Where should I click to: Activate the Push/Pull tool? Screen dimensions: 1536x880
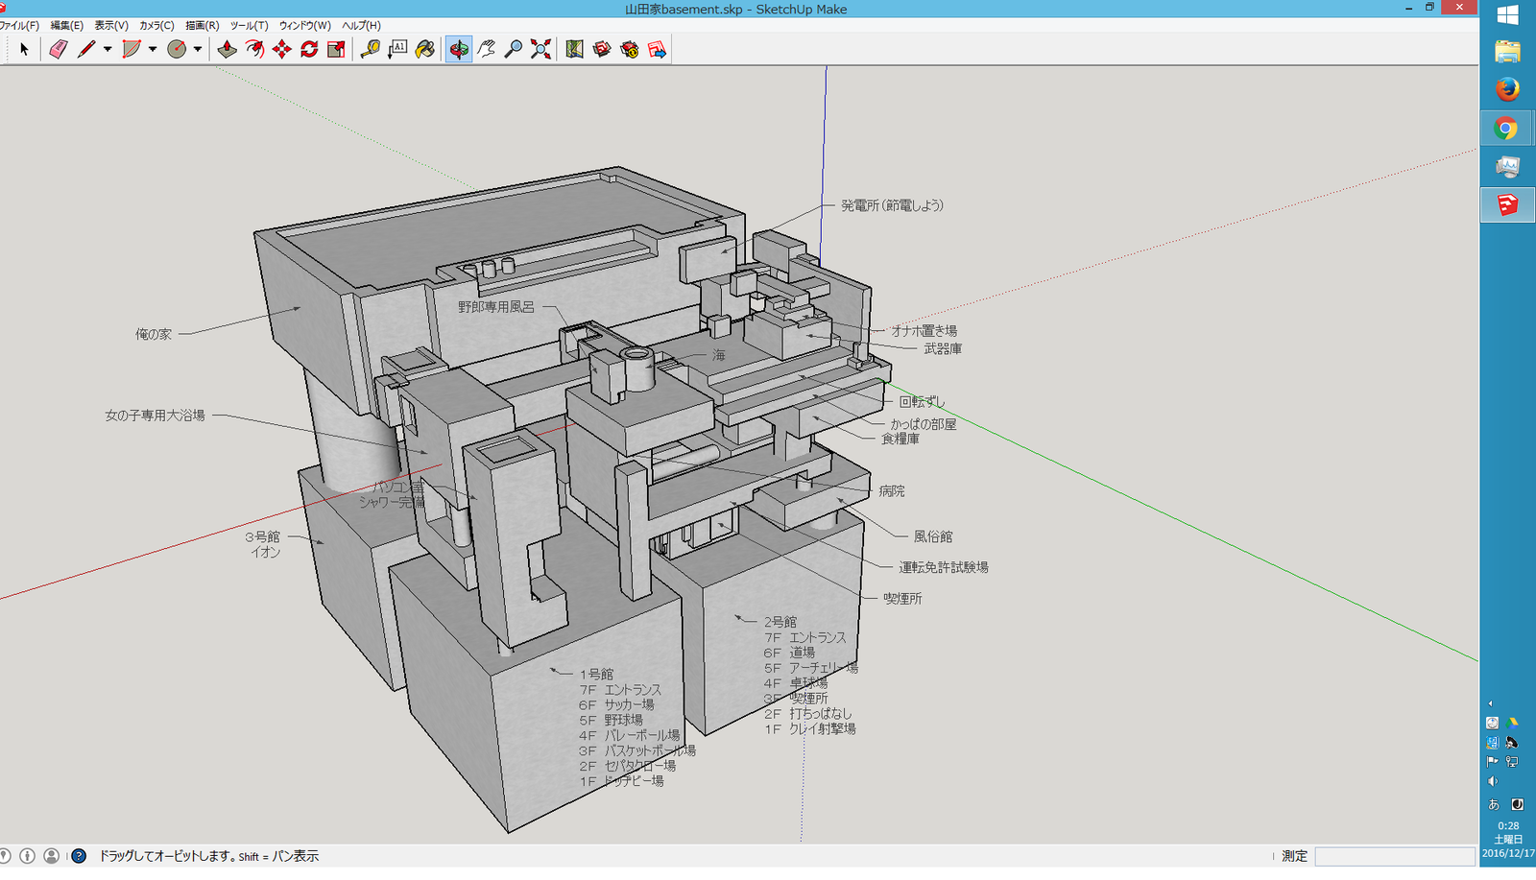[227, 49]
